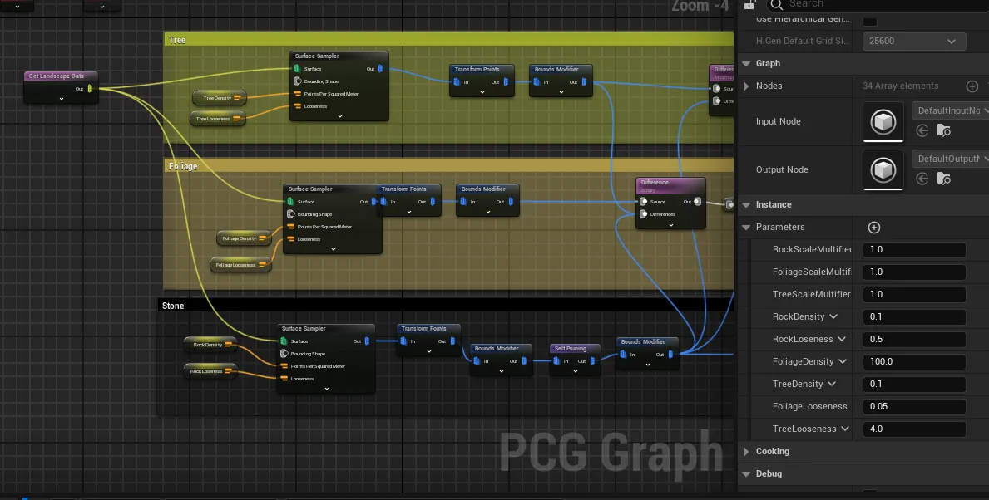Add an element to the Nodes array
Image resolution: width=989 pixels, height=500 pixels.
tap(972, 86)
